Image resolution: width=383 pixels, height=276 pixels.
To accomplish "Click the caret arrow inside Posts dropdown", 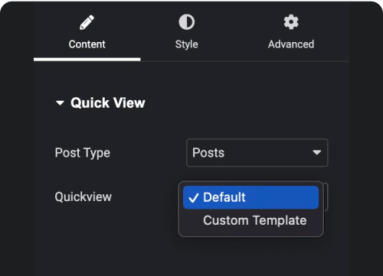I will [x=317, y=152].
